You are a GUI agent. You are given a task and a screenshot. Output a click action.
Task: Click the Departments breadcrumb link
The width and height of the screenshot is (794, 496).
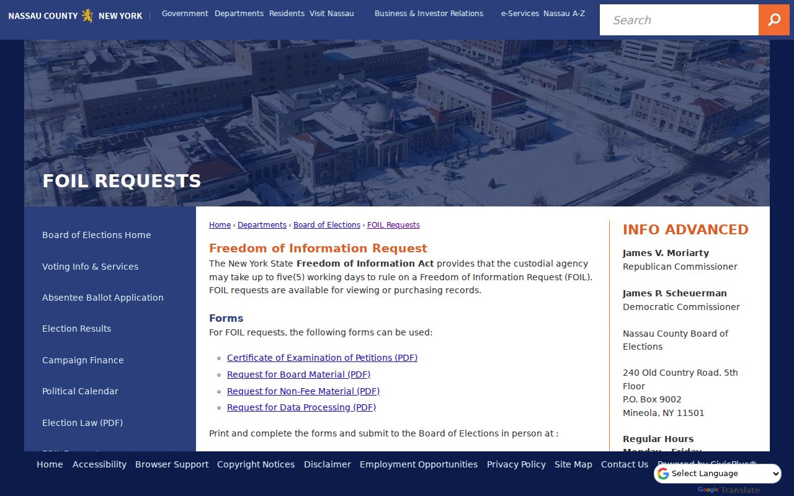262,225
